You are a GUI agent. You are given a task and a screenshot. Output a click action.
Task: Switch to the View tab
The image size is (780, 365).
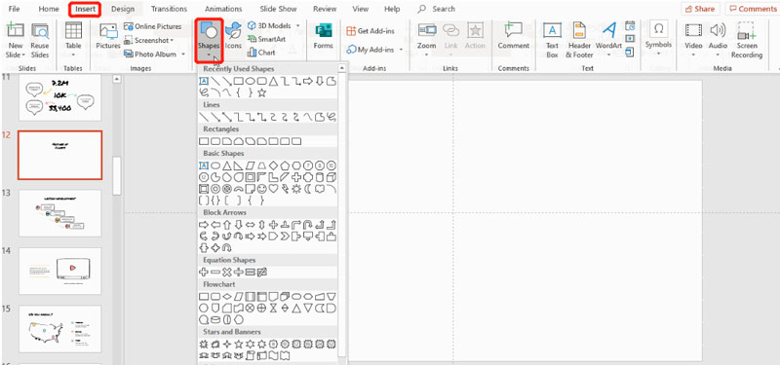(360, 9)
